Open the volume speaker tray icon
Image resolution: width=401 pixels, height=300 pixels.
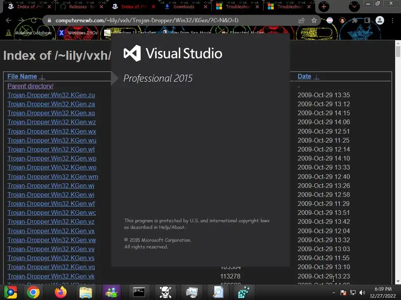pos(362,293)
